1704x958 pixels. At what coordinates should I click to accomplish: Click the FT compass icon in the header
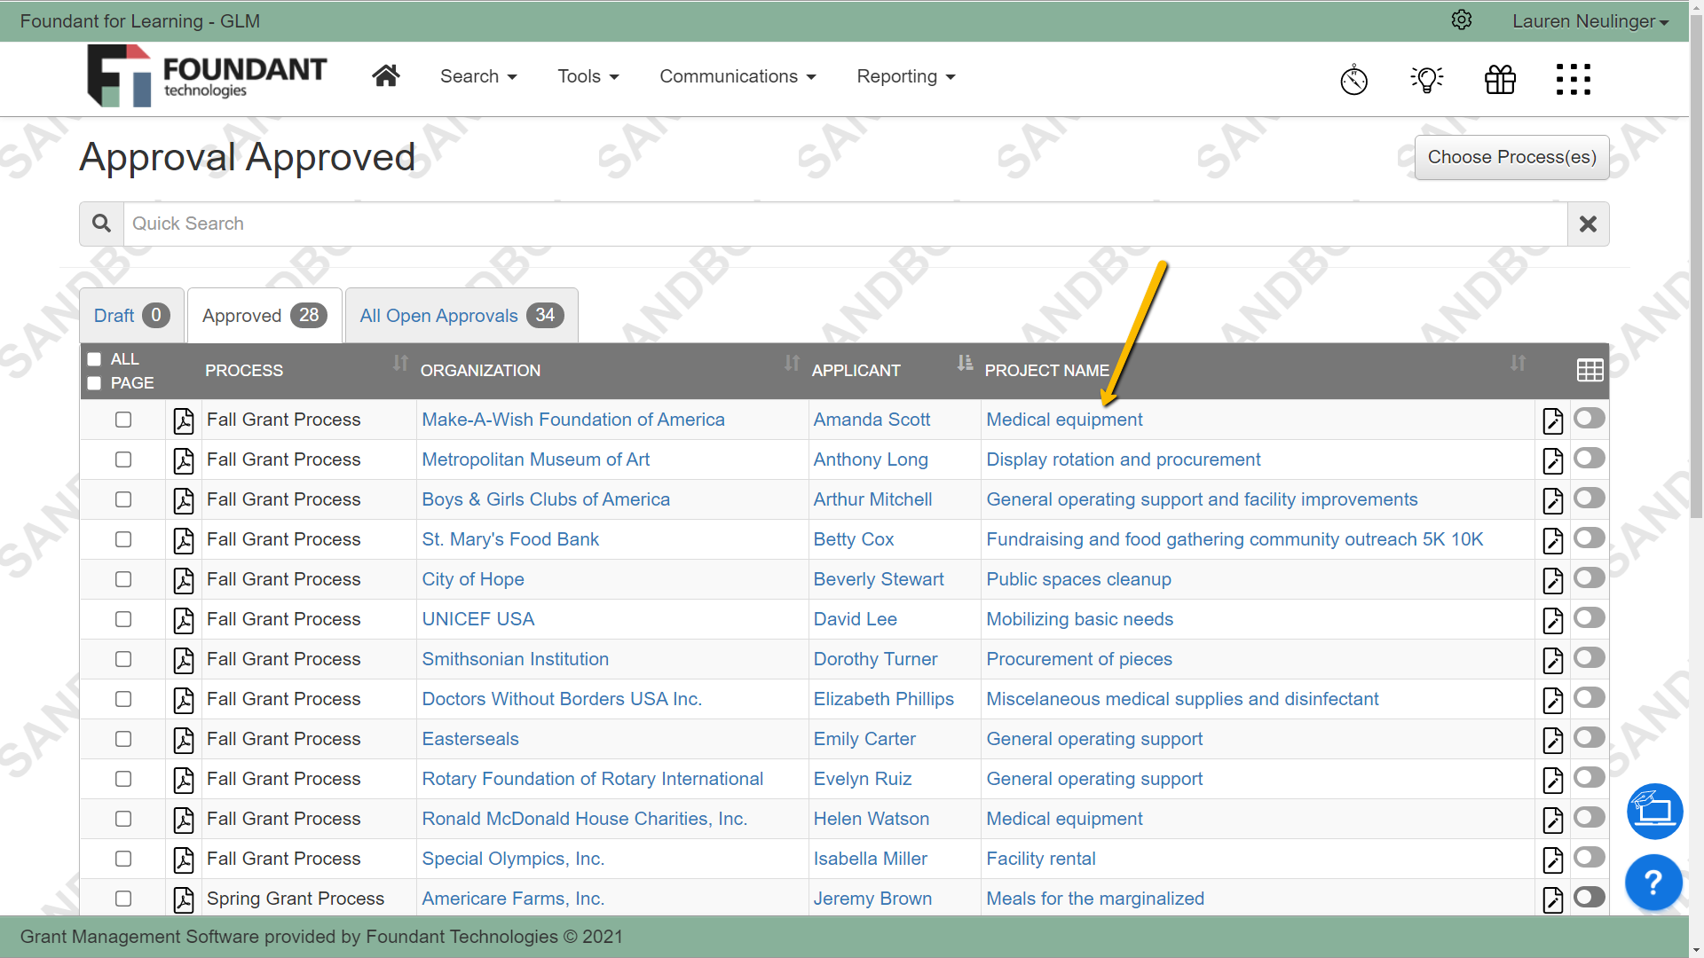click(1354, 79)
